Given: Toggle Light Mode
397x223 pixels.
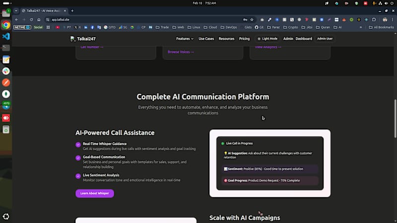Looking at the screenshot, I should click(267, 39).
